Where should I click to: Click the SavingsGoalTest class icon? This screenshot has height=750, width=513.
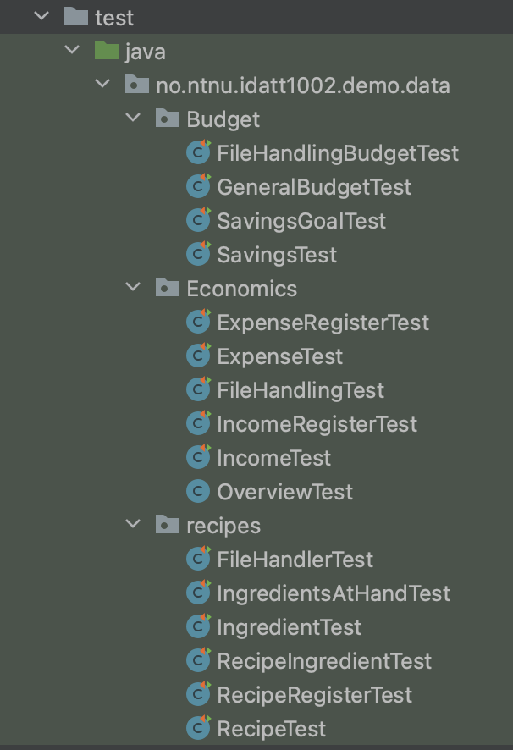click(198, 220)
